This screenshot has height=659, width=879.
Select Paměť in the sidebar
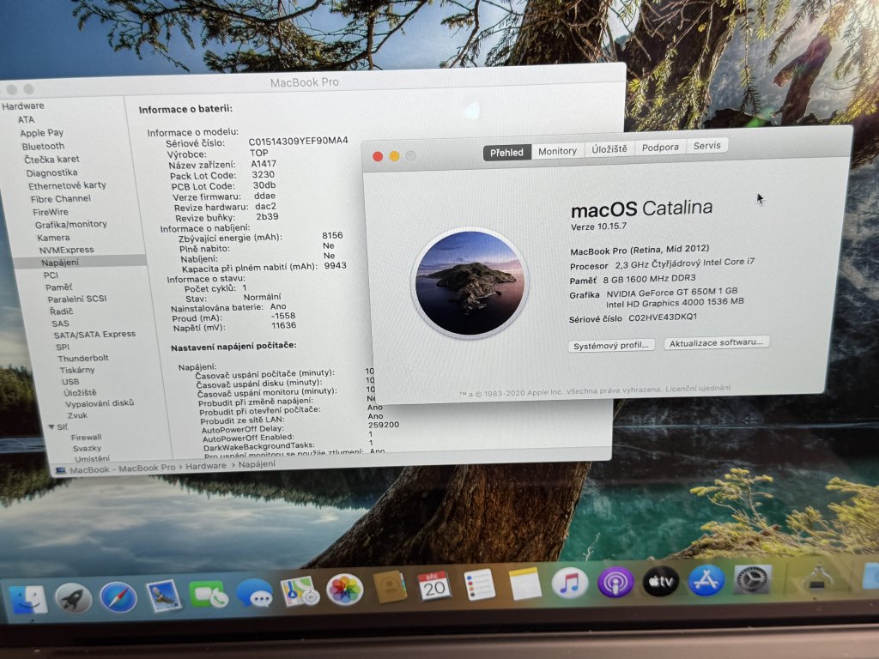pos(58,287)
